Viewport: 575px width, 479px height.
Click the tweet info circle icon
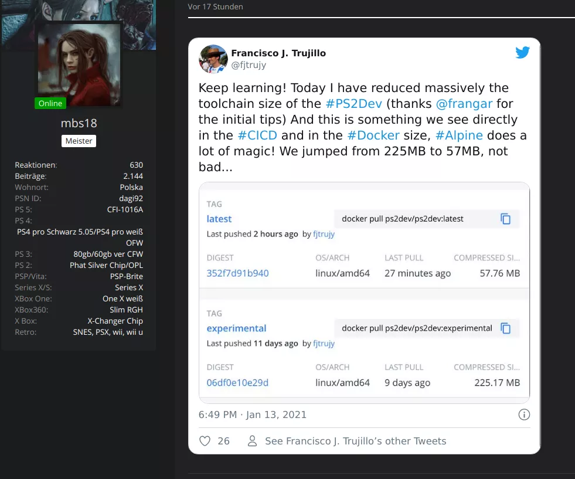(x=524, y=415)
